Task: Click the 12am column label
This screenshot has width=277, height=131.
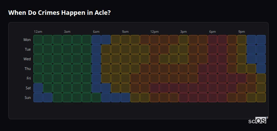Action: (x=38, y=32)
